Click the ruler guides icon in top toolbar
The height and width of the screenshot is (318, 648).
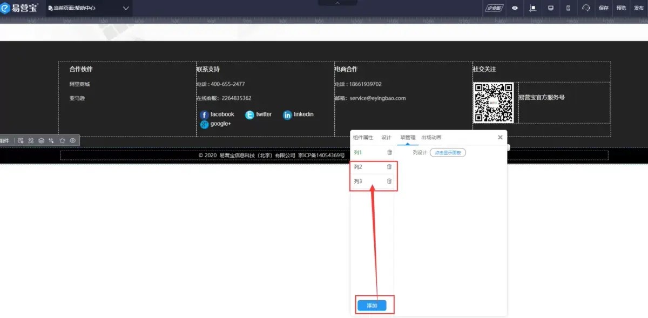coord(533,8)
